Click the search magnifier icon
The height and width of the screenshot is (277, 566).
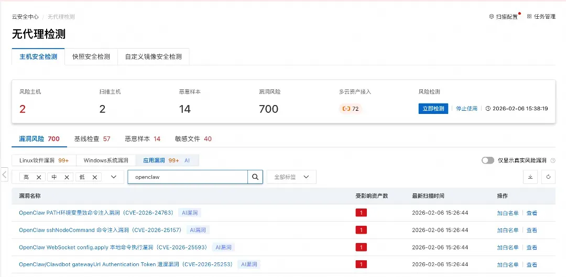255,177
